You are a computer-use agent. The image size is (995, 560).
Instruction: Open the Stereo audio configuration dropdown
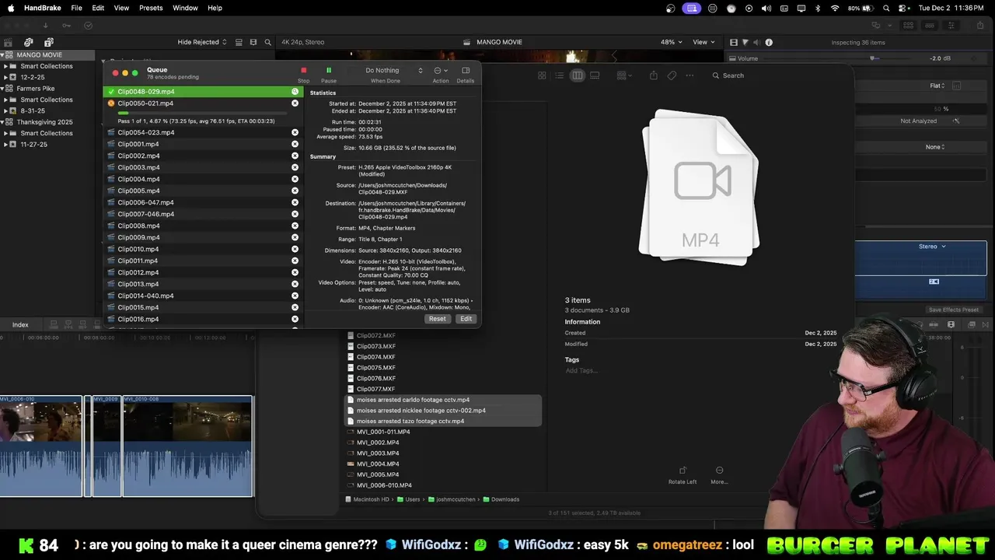[x=932, y=247]
